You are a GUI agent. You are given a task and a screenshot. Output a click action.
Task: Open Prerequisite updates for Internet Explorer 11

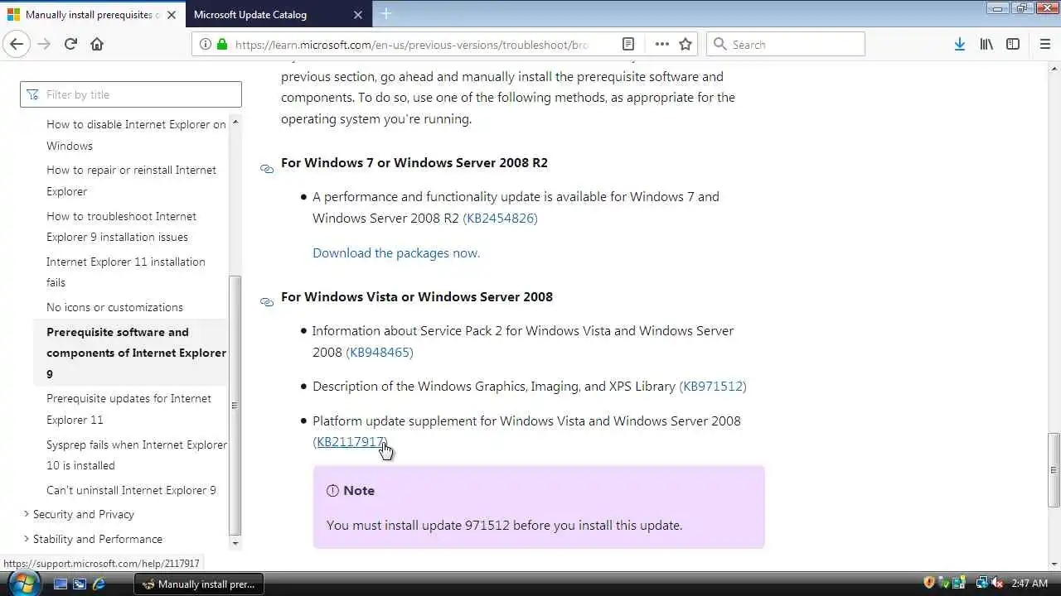tap(128, 409)
